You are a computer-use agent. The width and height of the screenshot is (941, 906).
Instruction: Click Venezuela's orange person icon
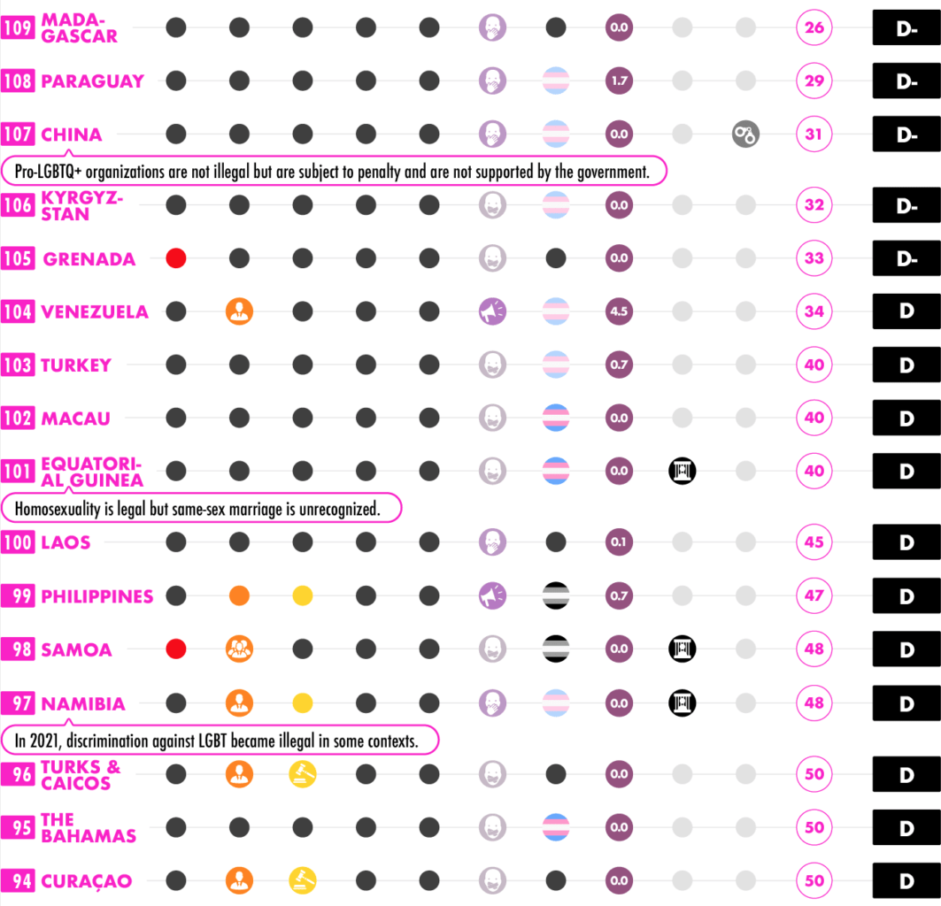point(239,311)
